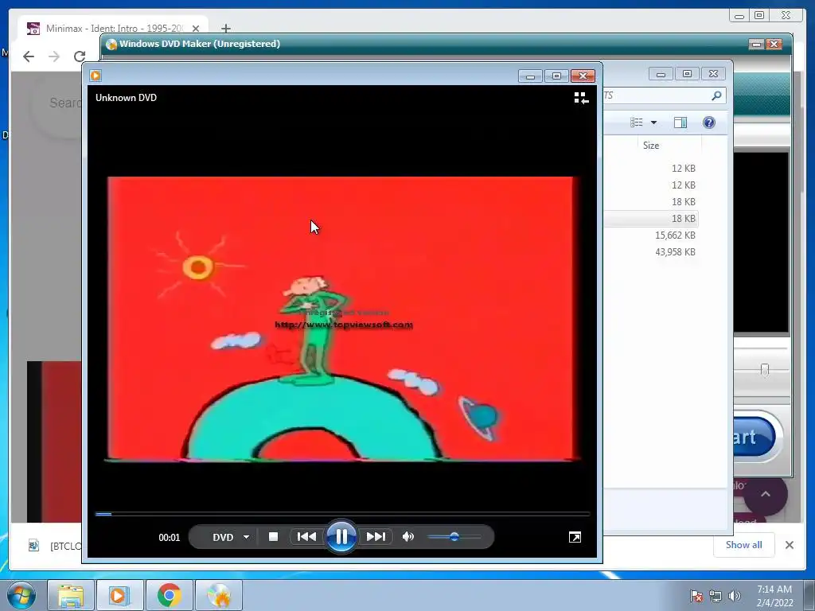Close the Minimax Ident Intro tab

[196, 29]
